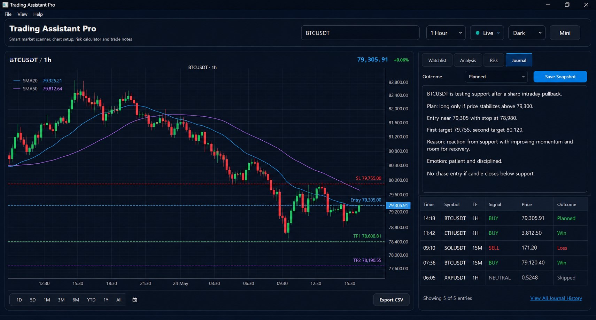Select the ETHUSDT journal entry row
The image size is (596, 320).
(504, 233)
